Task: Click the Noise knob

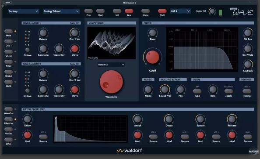Action: tap(148, 89)
